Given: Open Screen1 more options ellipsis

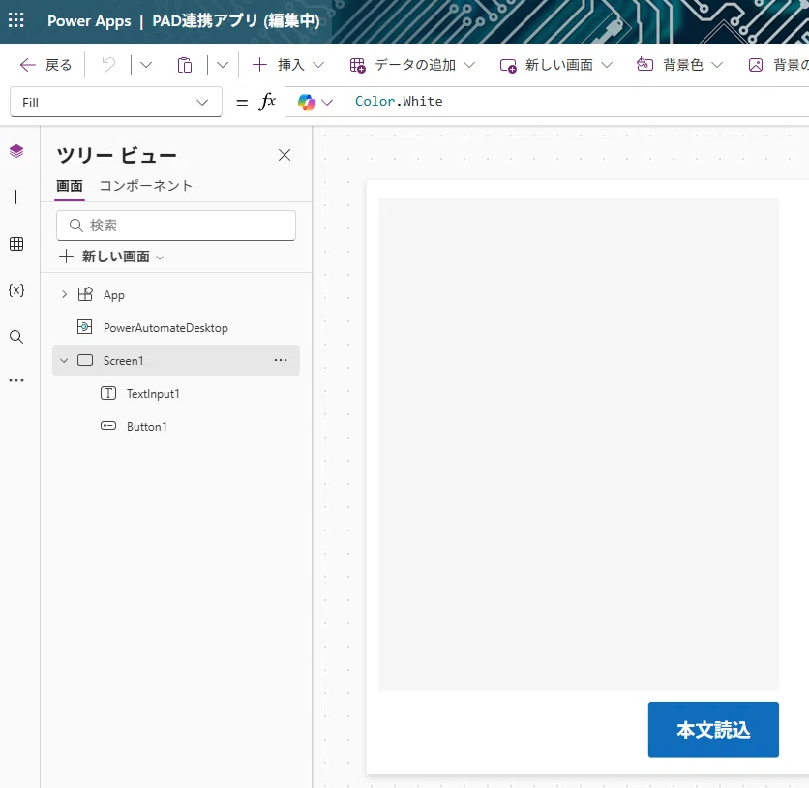Looking at the screenshot, I should pos(281,360).
